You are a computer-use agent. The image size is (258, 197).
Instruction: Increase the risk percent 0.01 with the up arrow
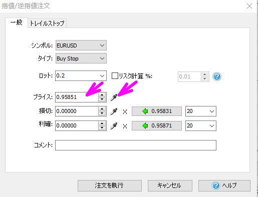click(204, 74)
